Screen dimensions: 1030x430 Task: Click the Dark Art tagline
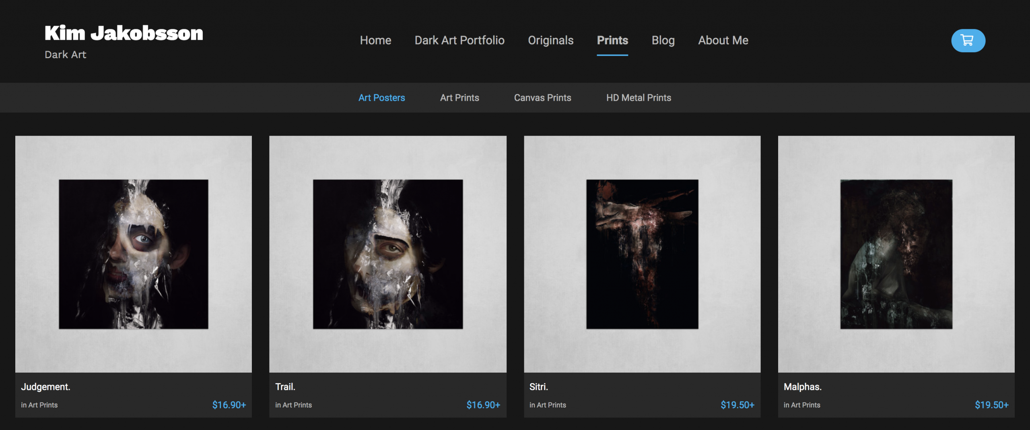tap(65, 55)
